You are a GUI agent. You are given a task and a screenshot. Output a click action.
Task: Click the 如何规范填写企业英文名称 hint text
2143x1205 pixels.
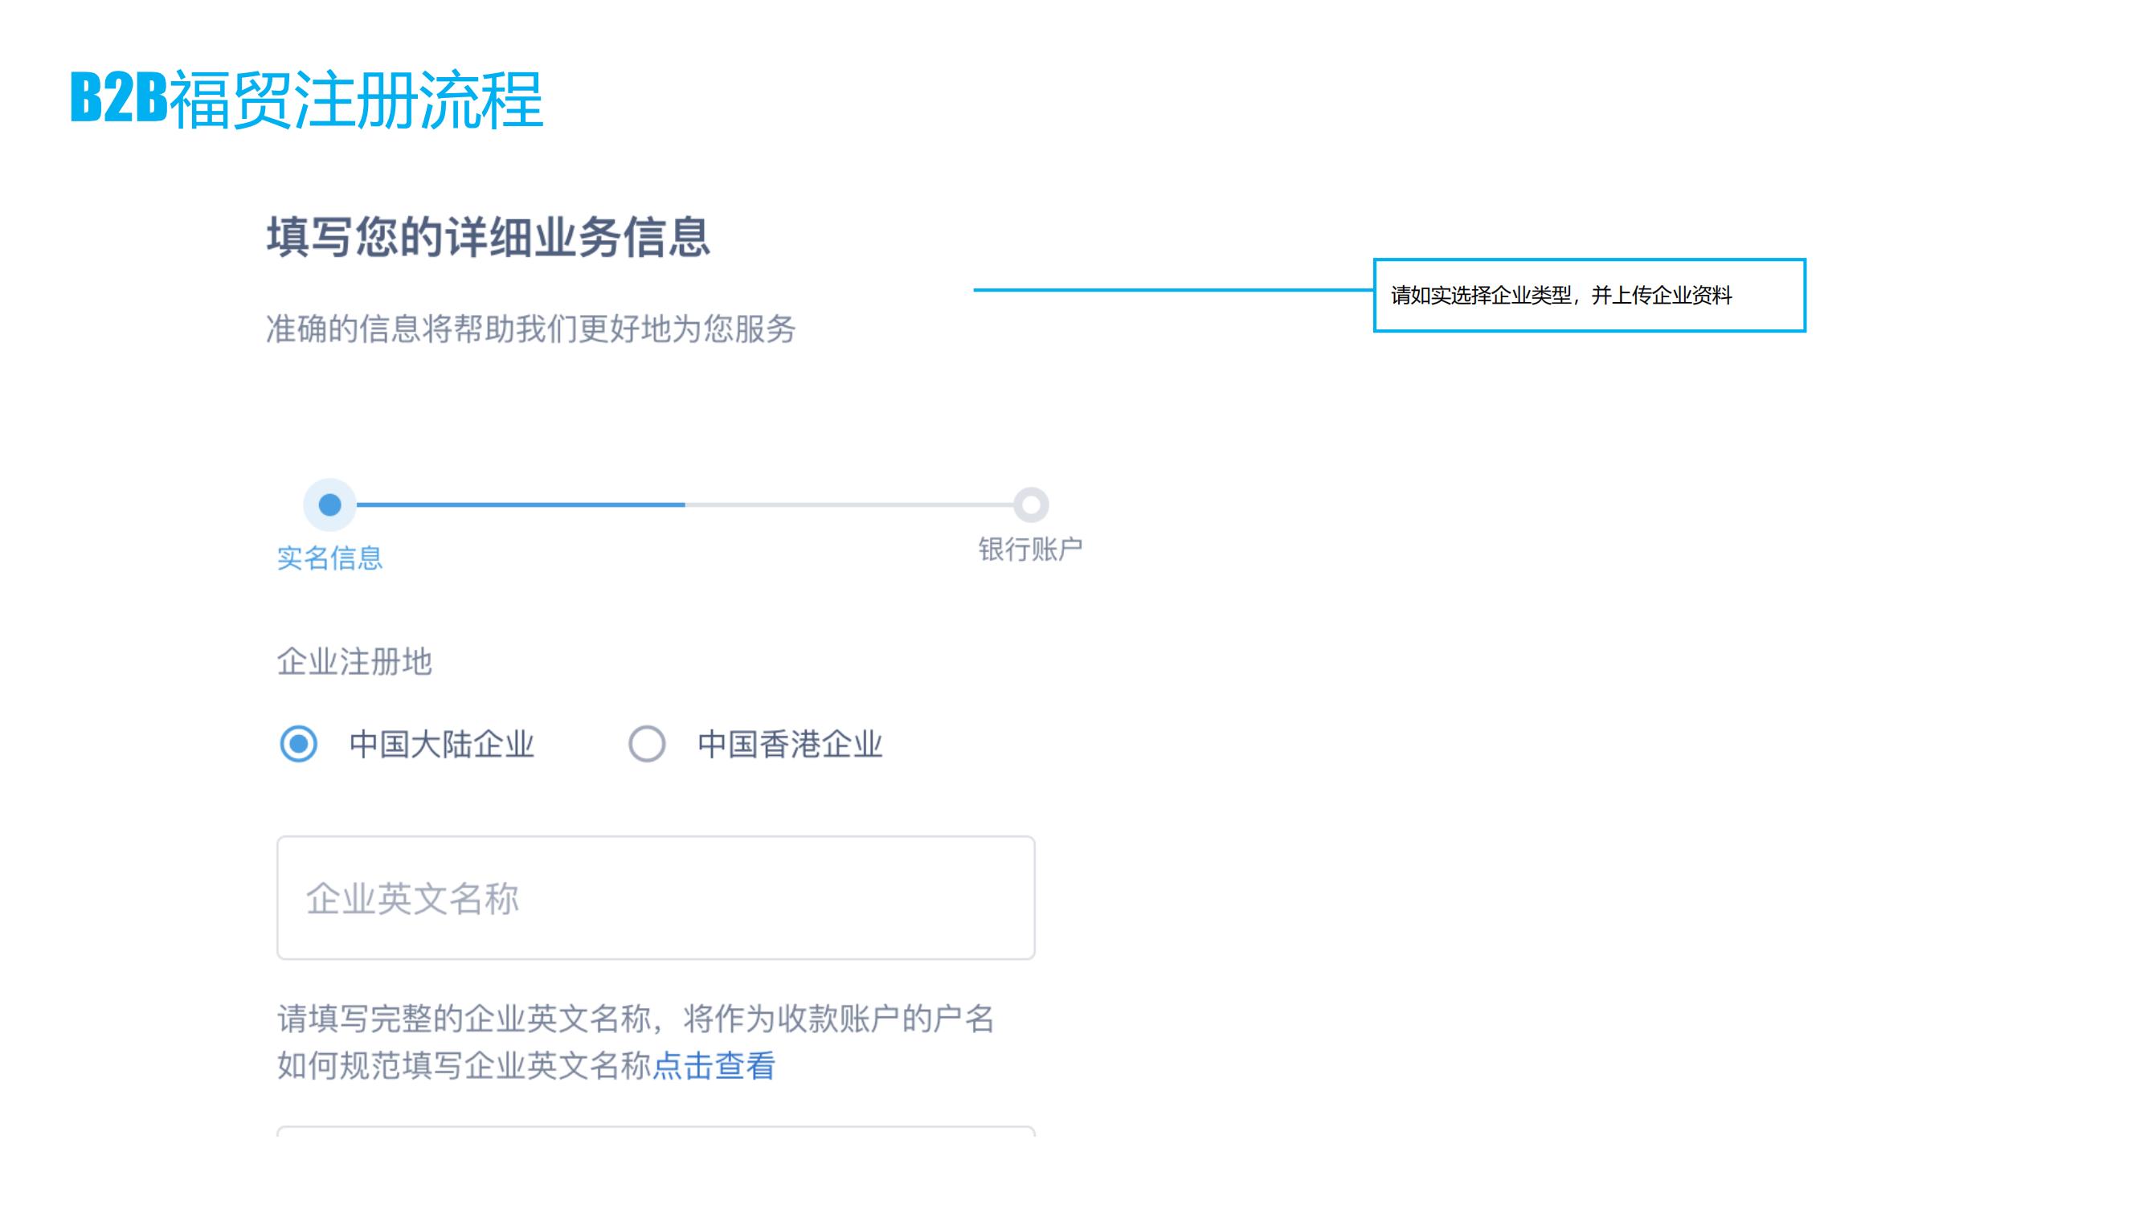pyautogui.click(x=464, y=1066)
